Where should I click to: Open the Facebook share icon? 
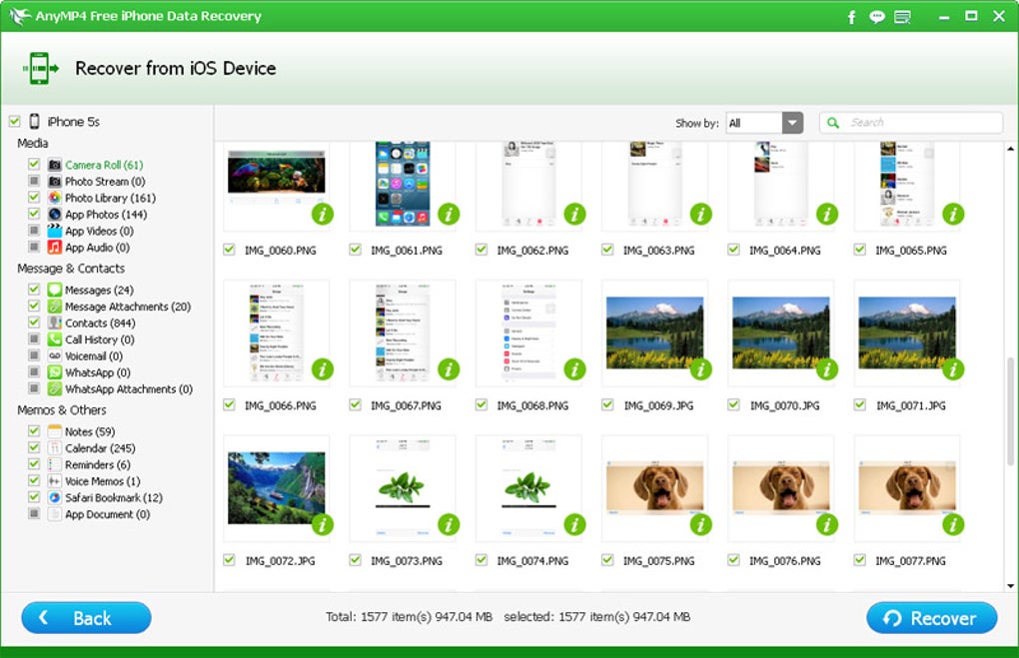point(851,17)
